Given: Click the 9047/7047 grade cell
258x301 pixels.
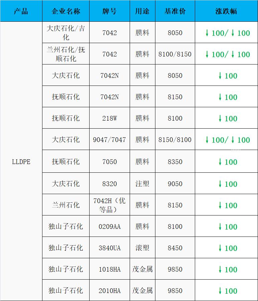Looking at the screenshot, I should 109,140.
